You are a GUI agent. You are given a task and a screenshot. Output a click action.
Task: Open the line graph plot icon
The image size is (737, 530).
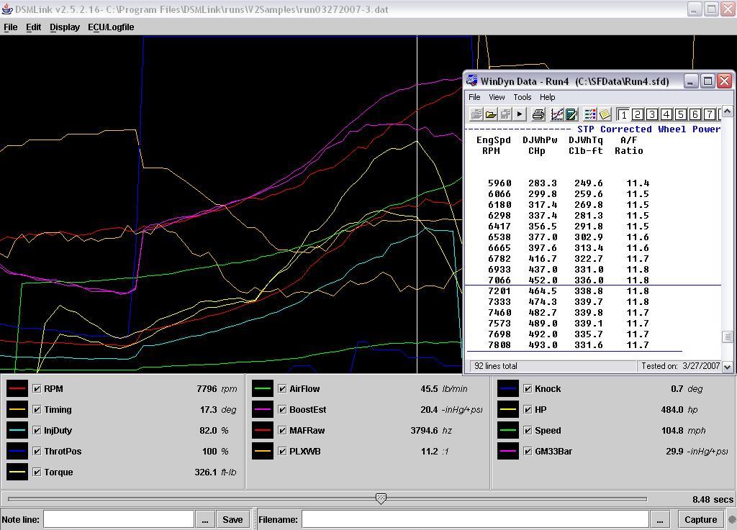[557, 114]
